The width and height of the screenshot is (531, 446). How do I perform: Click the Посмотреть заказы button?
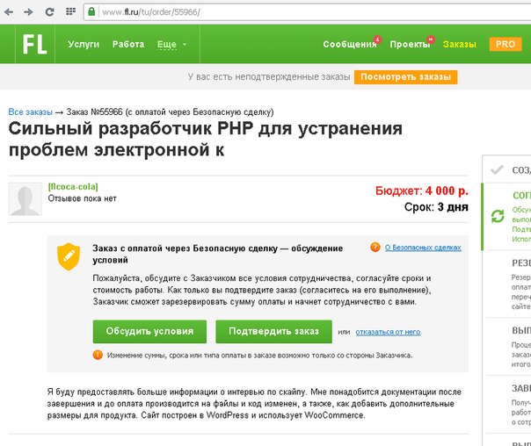coord(405,77)
